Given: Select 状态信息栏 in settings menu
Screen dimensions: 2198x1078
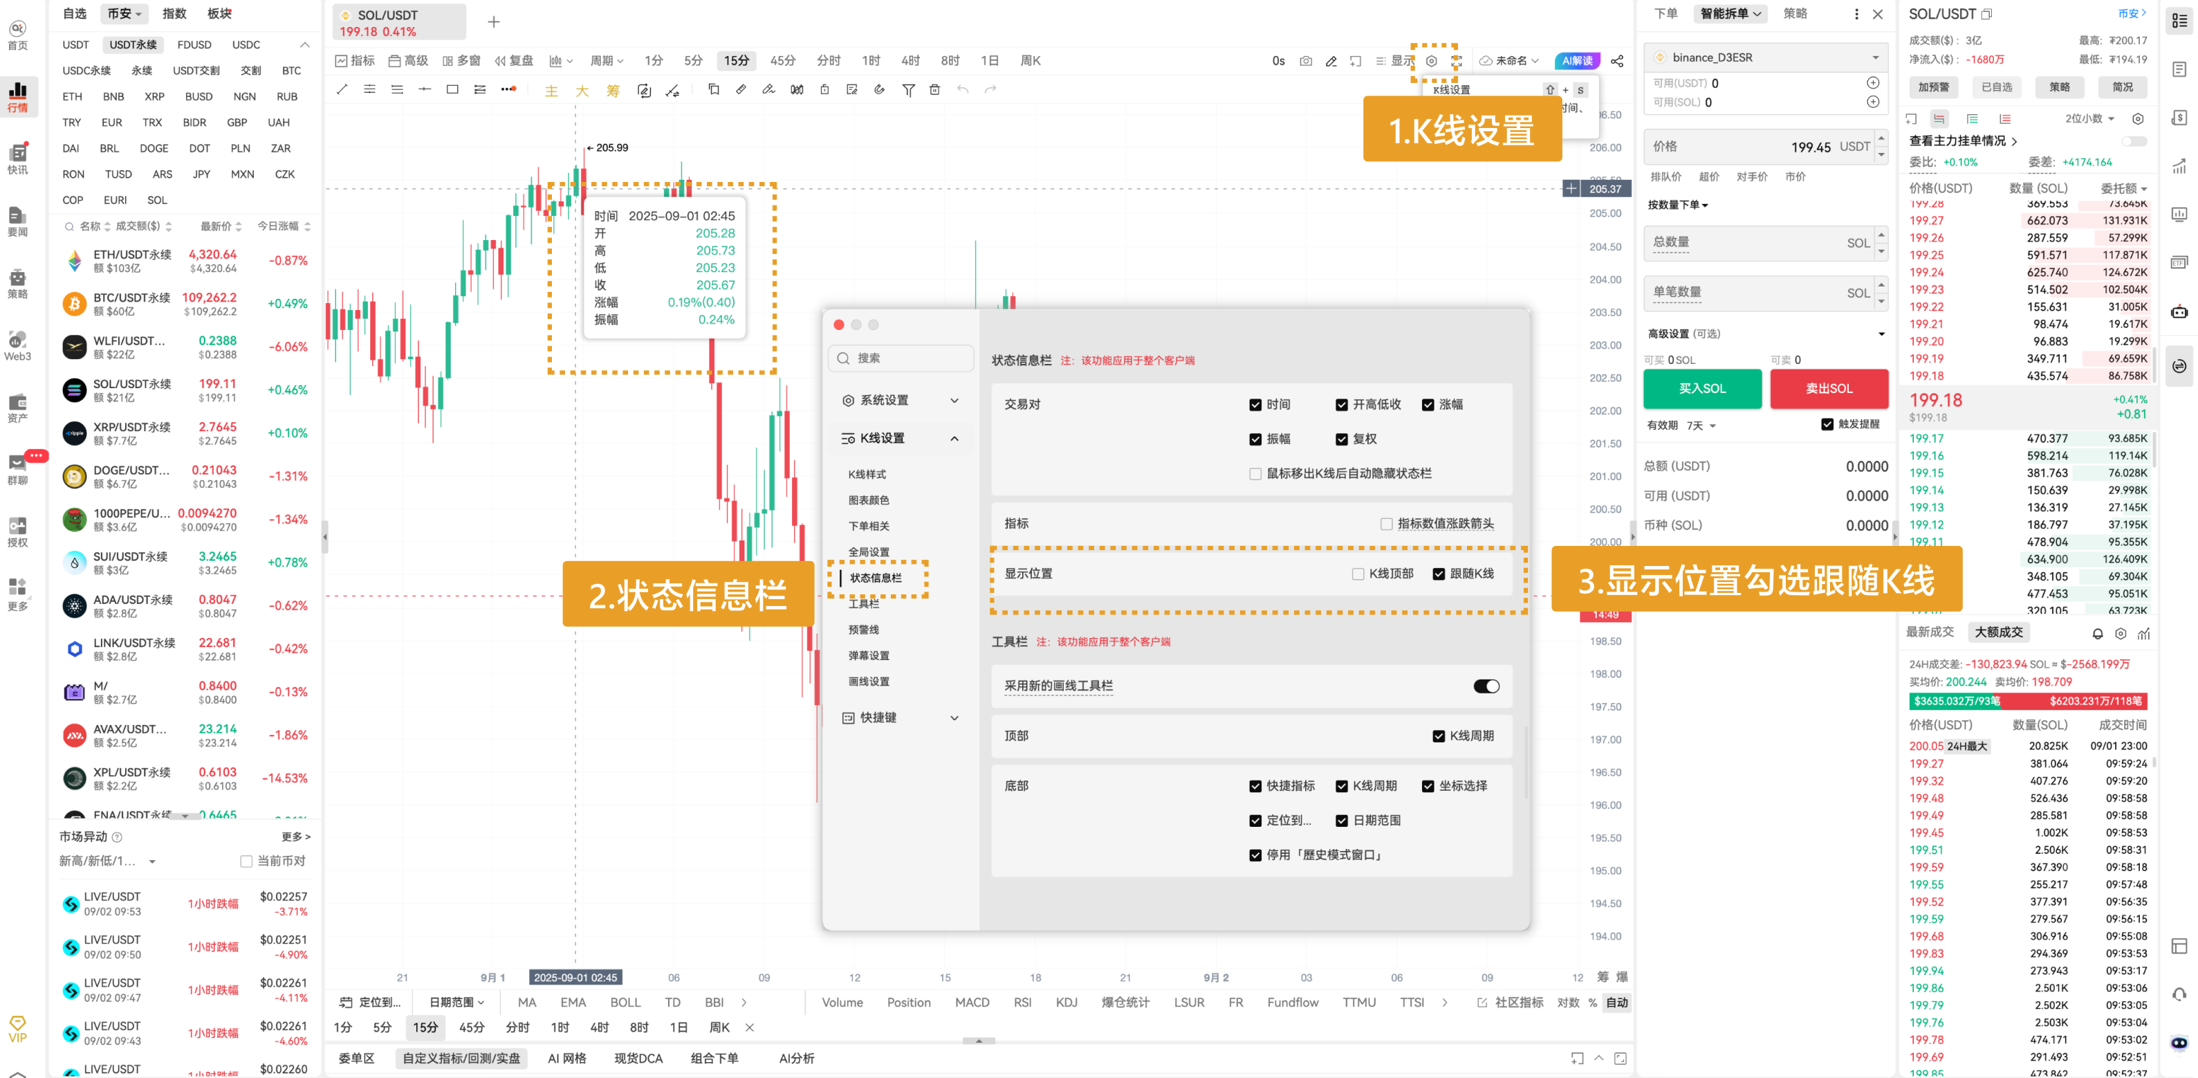Looking at the screenshot, I should (x=875, y=578).
